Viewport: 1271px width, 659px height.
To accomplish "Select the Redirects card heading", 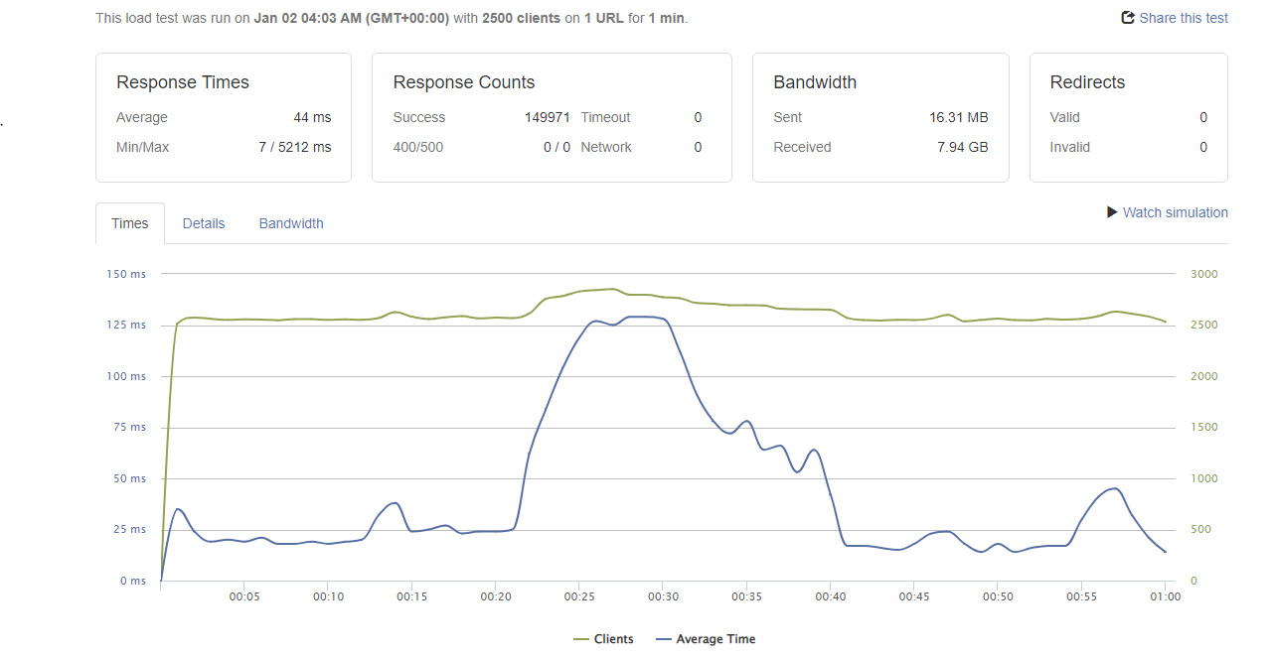I will coord(1088,82).
